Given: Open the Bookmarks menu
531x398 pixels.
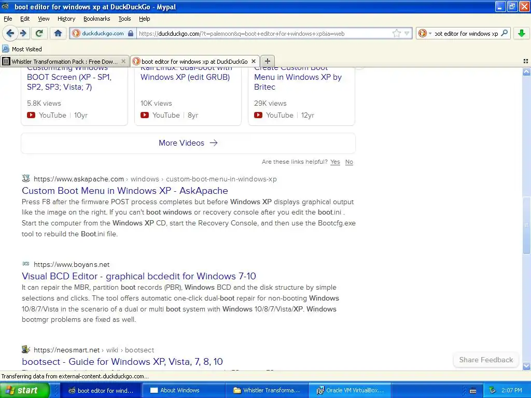Looking at the screenshot, I should point(97,19).
